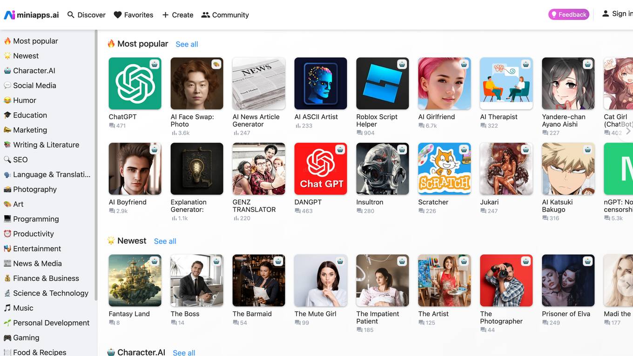Click the fire icon beside Most popular sidebar item

[7, 41]
